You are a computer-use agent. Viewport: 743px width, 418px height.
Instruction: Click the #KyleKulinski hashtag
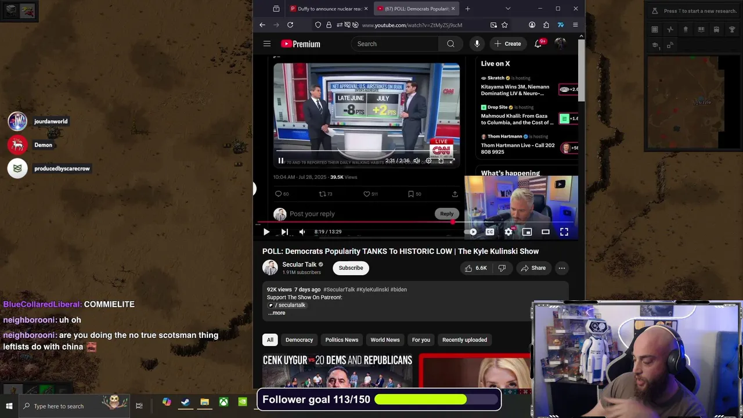373,289
